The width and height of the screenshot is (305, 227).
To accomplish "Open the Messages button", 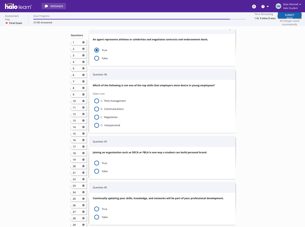I will [54, 6].
